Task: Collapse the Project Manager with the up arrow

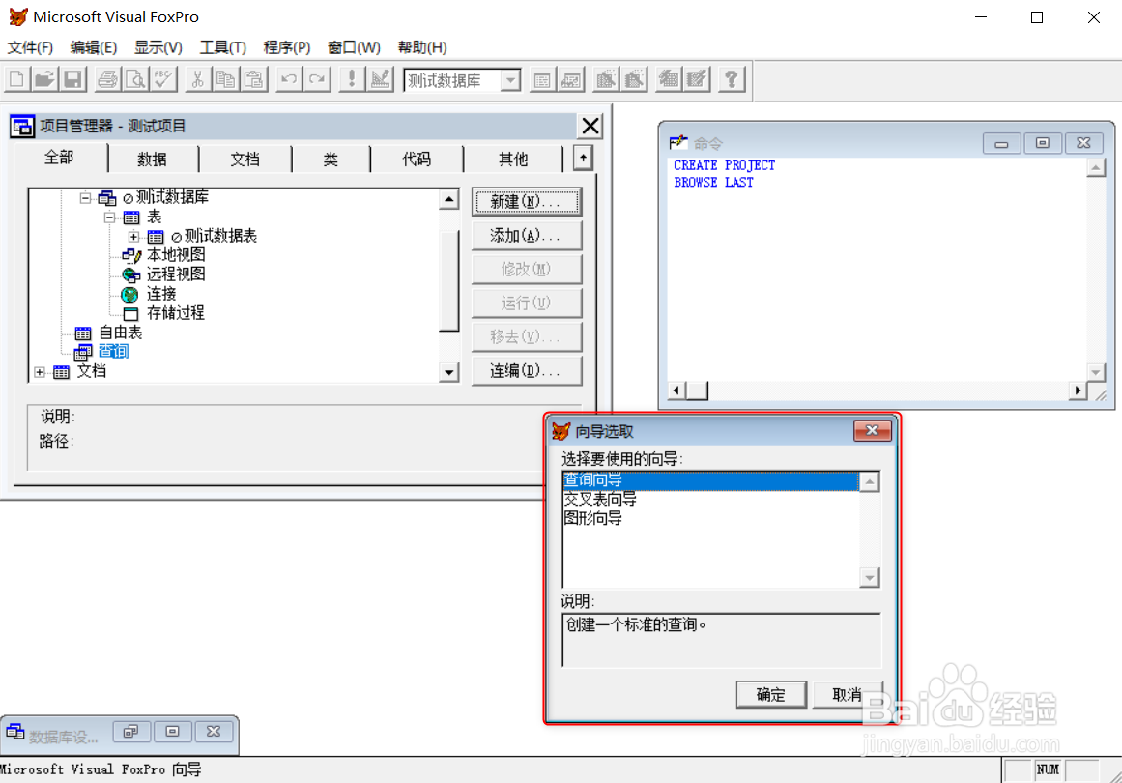Action: coord(583,159)
